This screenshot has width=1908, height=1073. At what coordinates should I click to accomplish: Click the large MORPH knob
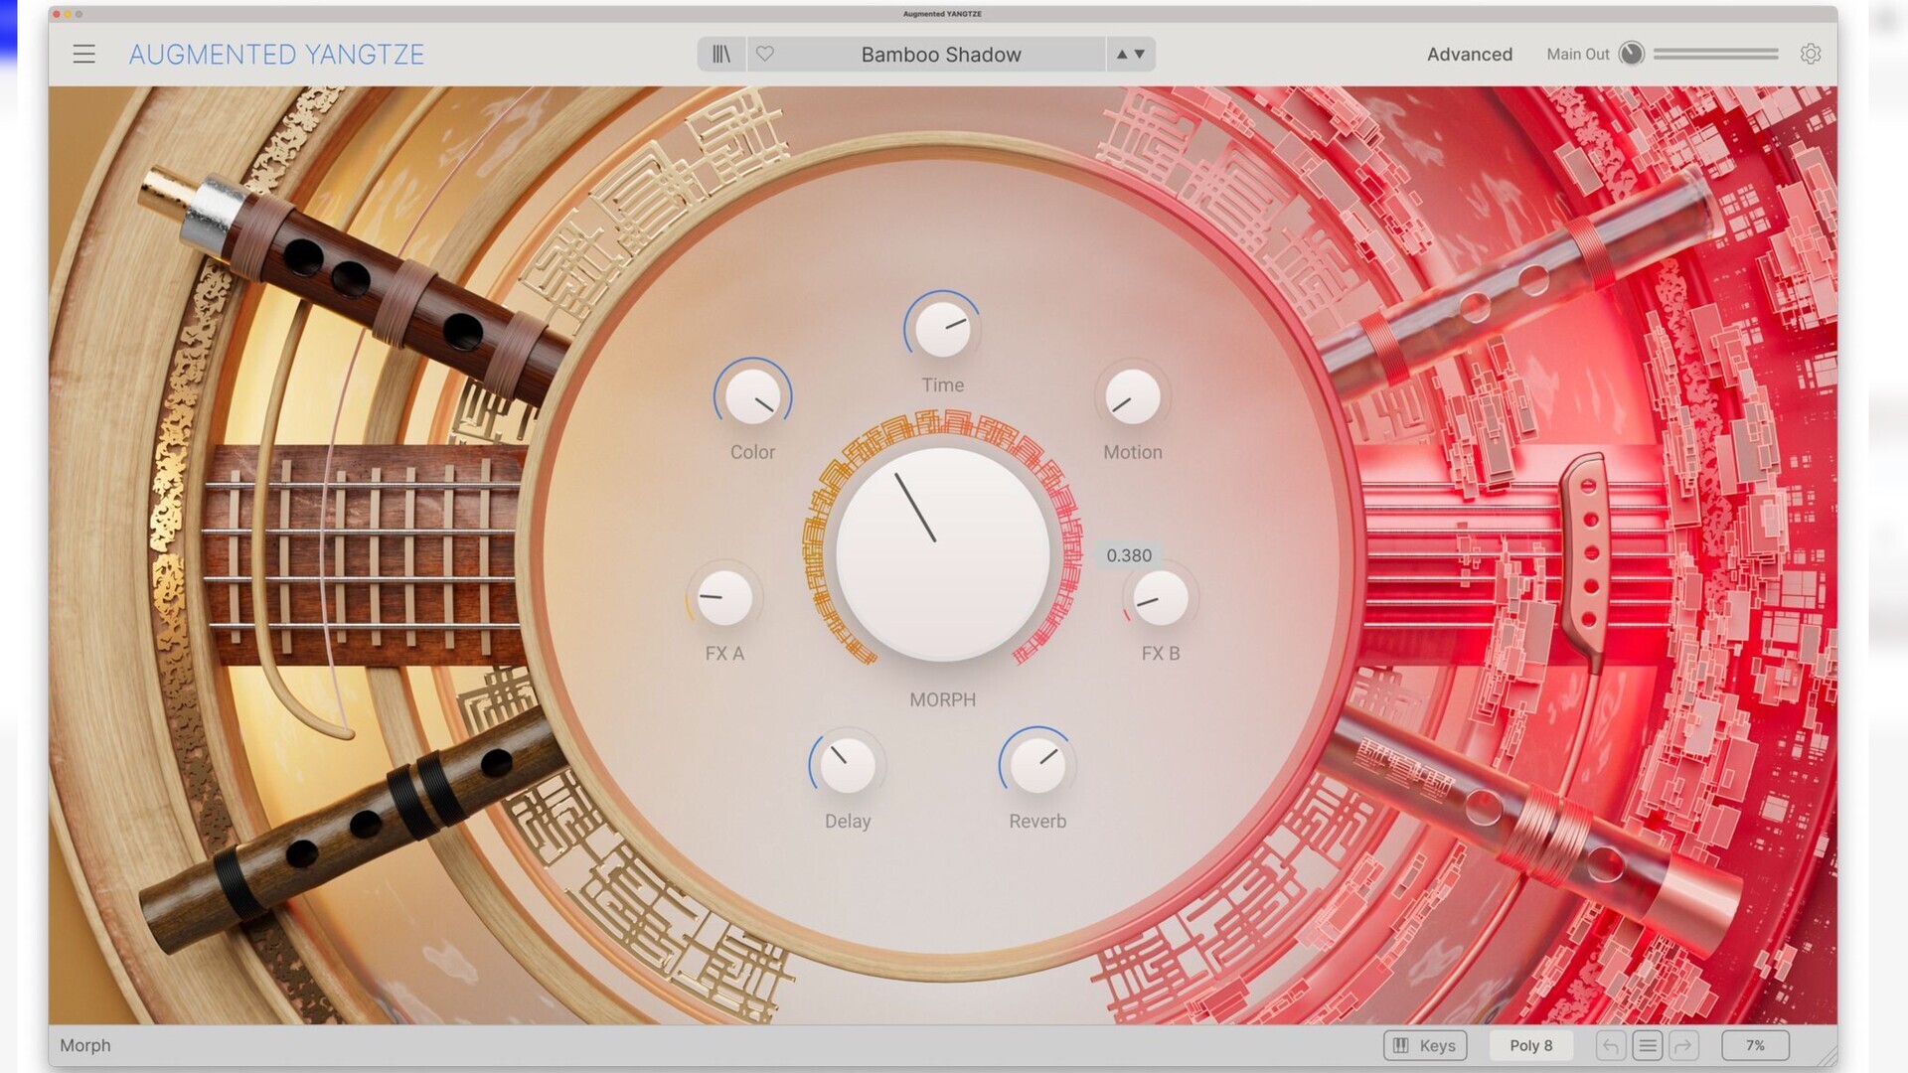coord(942,553)
